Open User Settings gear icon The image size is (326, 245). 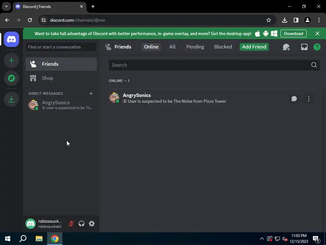pyautogui.click(x=92, y=224)
